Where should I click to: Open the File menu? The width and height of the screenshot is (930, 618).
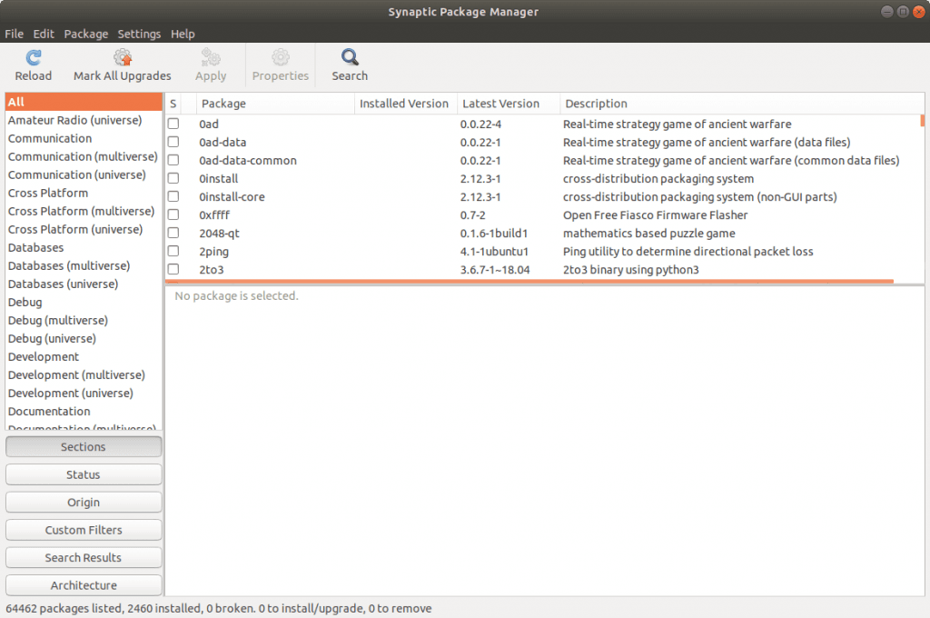14,34
